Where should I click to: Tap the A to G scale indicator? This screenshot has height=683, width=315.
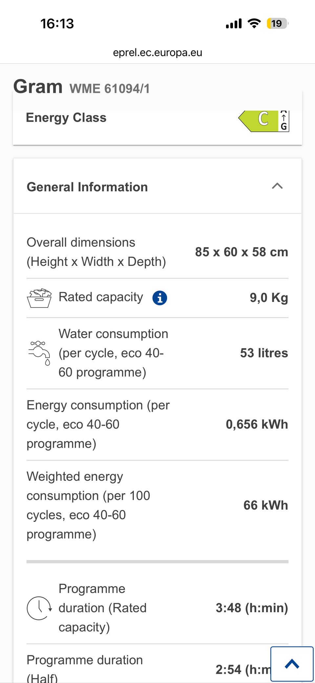point(284,121)
